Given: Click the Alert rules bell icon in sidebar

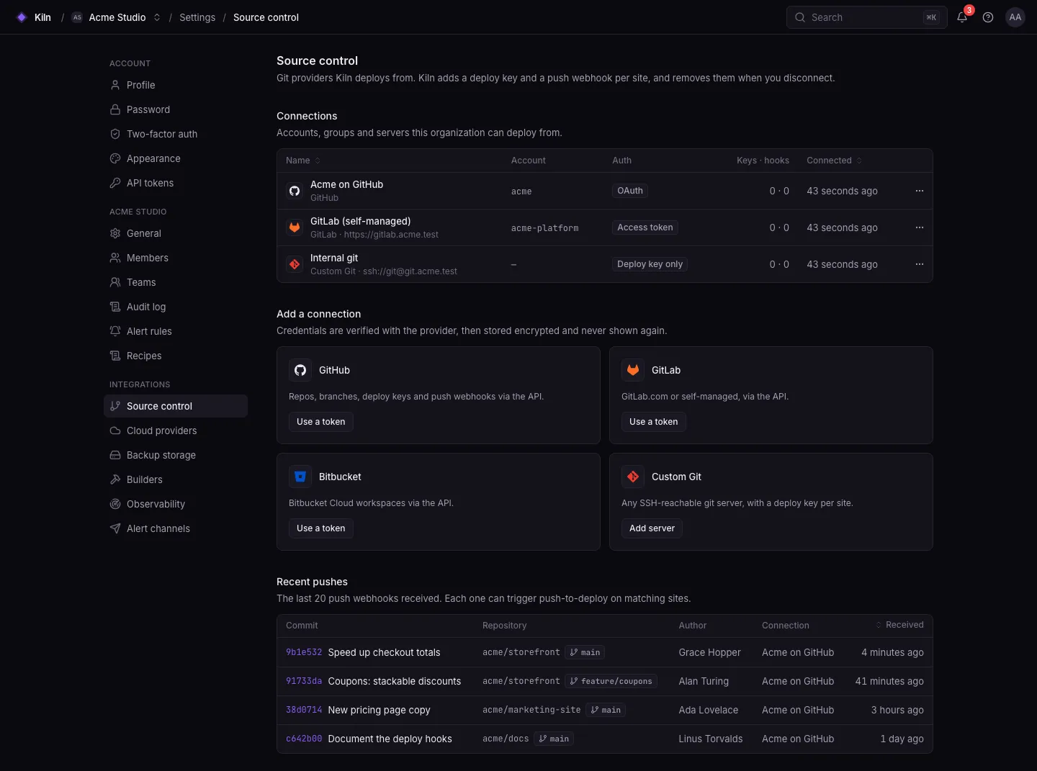Looking at the screenshot, I should 115,331.
